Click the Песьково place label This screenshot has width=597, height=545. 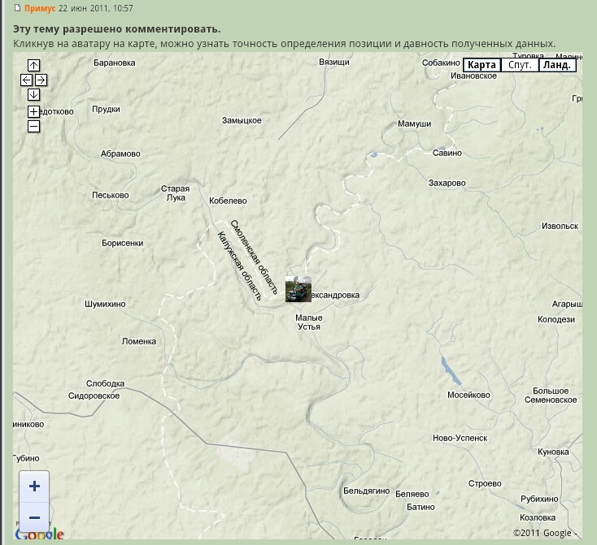click(111, 195)
